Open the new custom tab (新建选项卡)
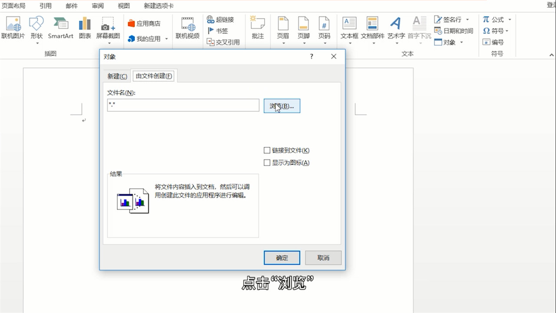This screenshot has width=556, height=313. [159, 6]
